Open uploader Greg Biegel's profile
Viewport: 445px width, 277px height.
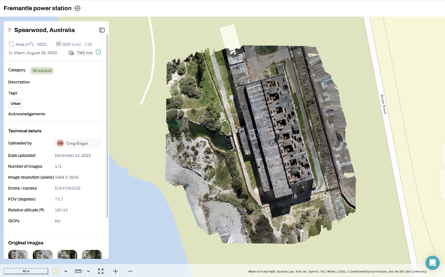tap(78, 143)
